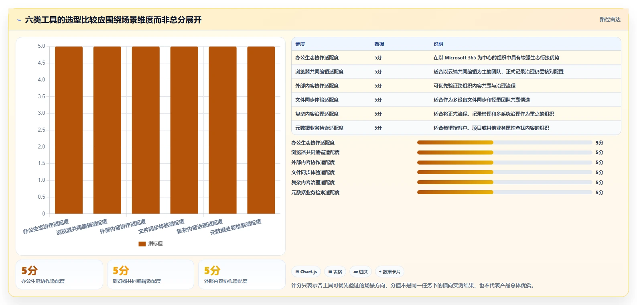The height and width of the screenshot is (305, 637).
Task: Click the 浏览器共同编辑适配度 bar in the chart
Action: tap(107, 130)
